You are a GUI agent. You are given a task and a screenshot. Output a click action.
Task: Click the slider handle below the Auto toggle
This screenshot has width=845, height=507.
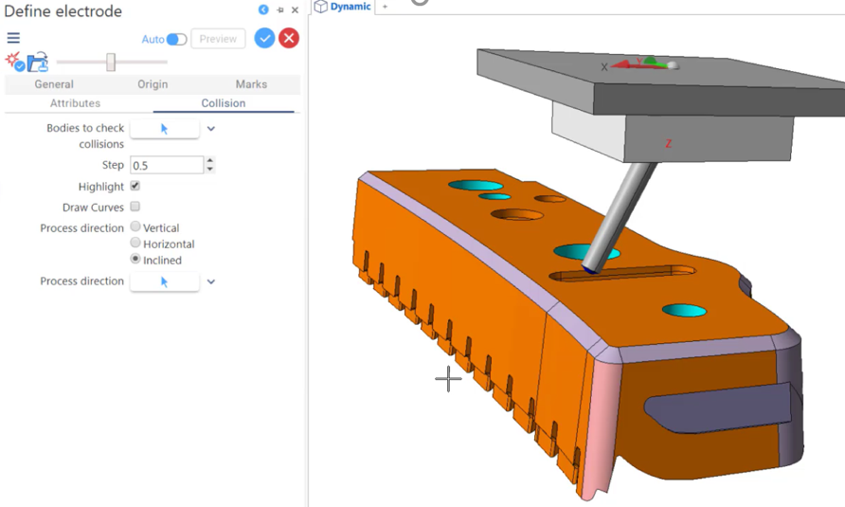(x=111, y=63)
